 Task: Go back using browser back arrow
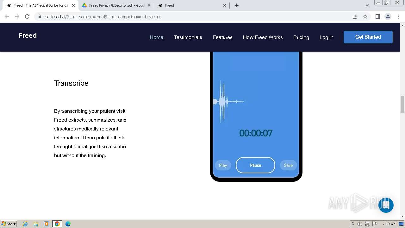[x=7, y=16]
